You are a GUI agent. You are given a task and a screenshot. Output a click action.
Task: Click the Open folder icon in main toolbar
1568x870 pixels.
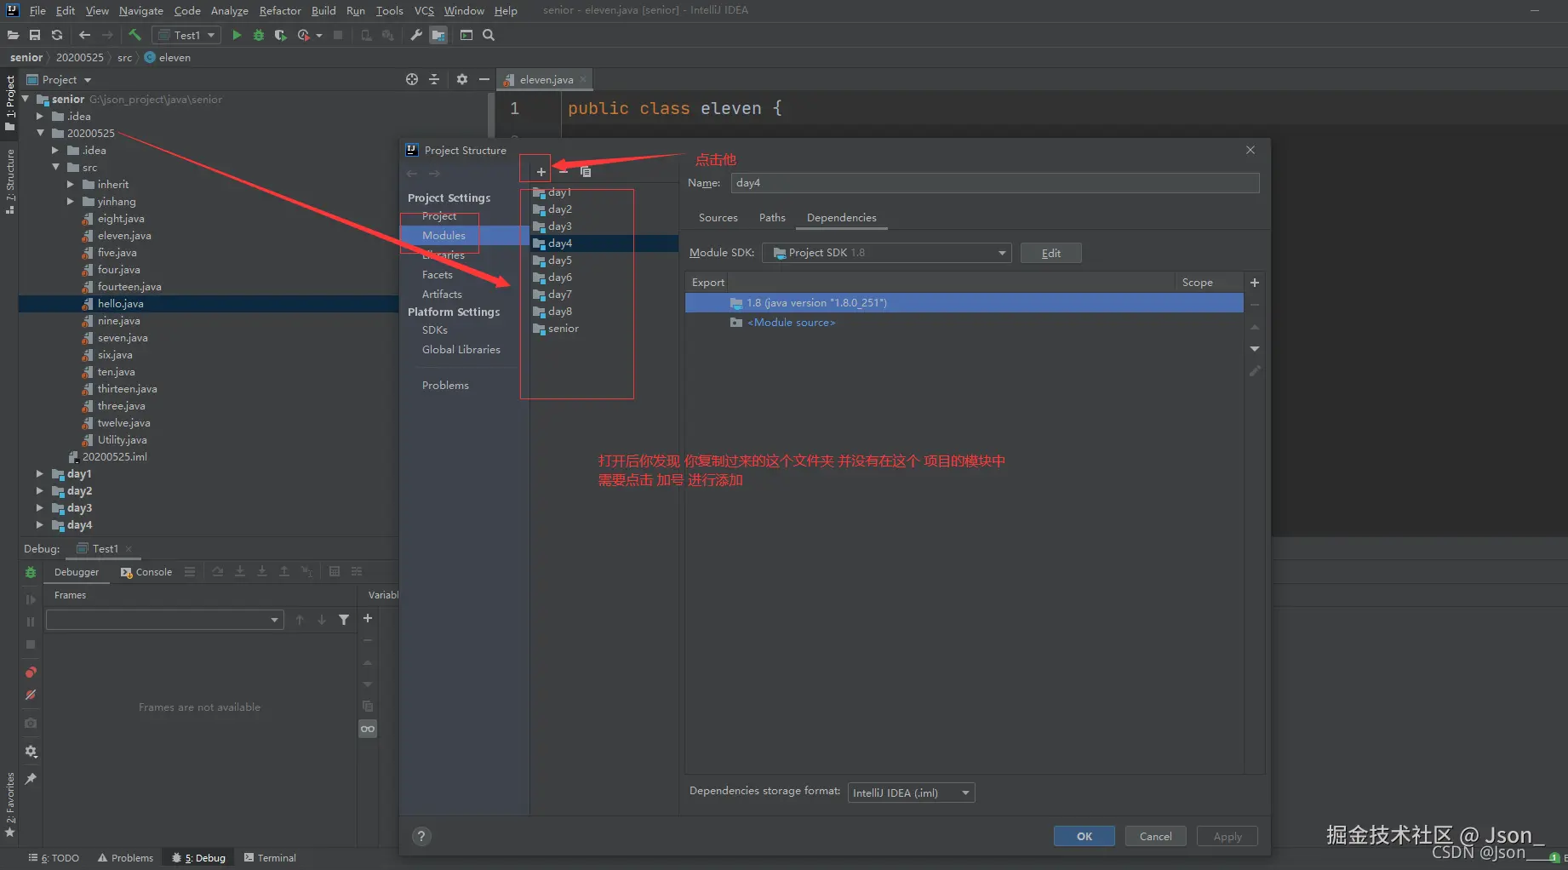(x=13, y=35)
